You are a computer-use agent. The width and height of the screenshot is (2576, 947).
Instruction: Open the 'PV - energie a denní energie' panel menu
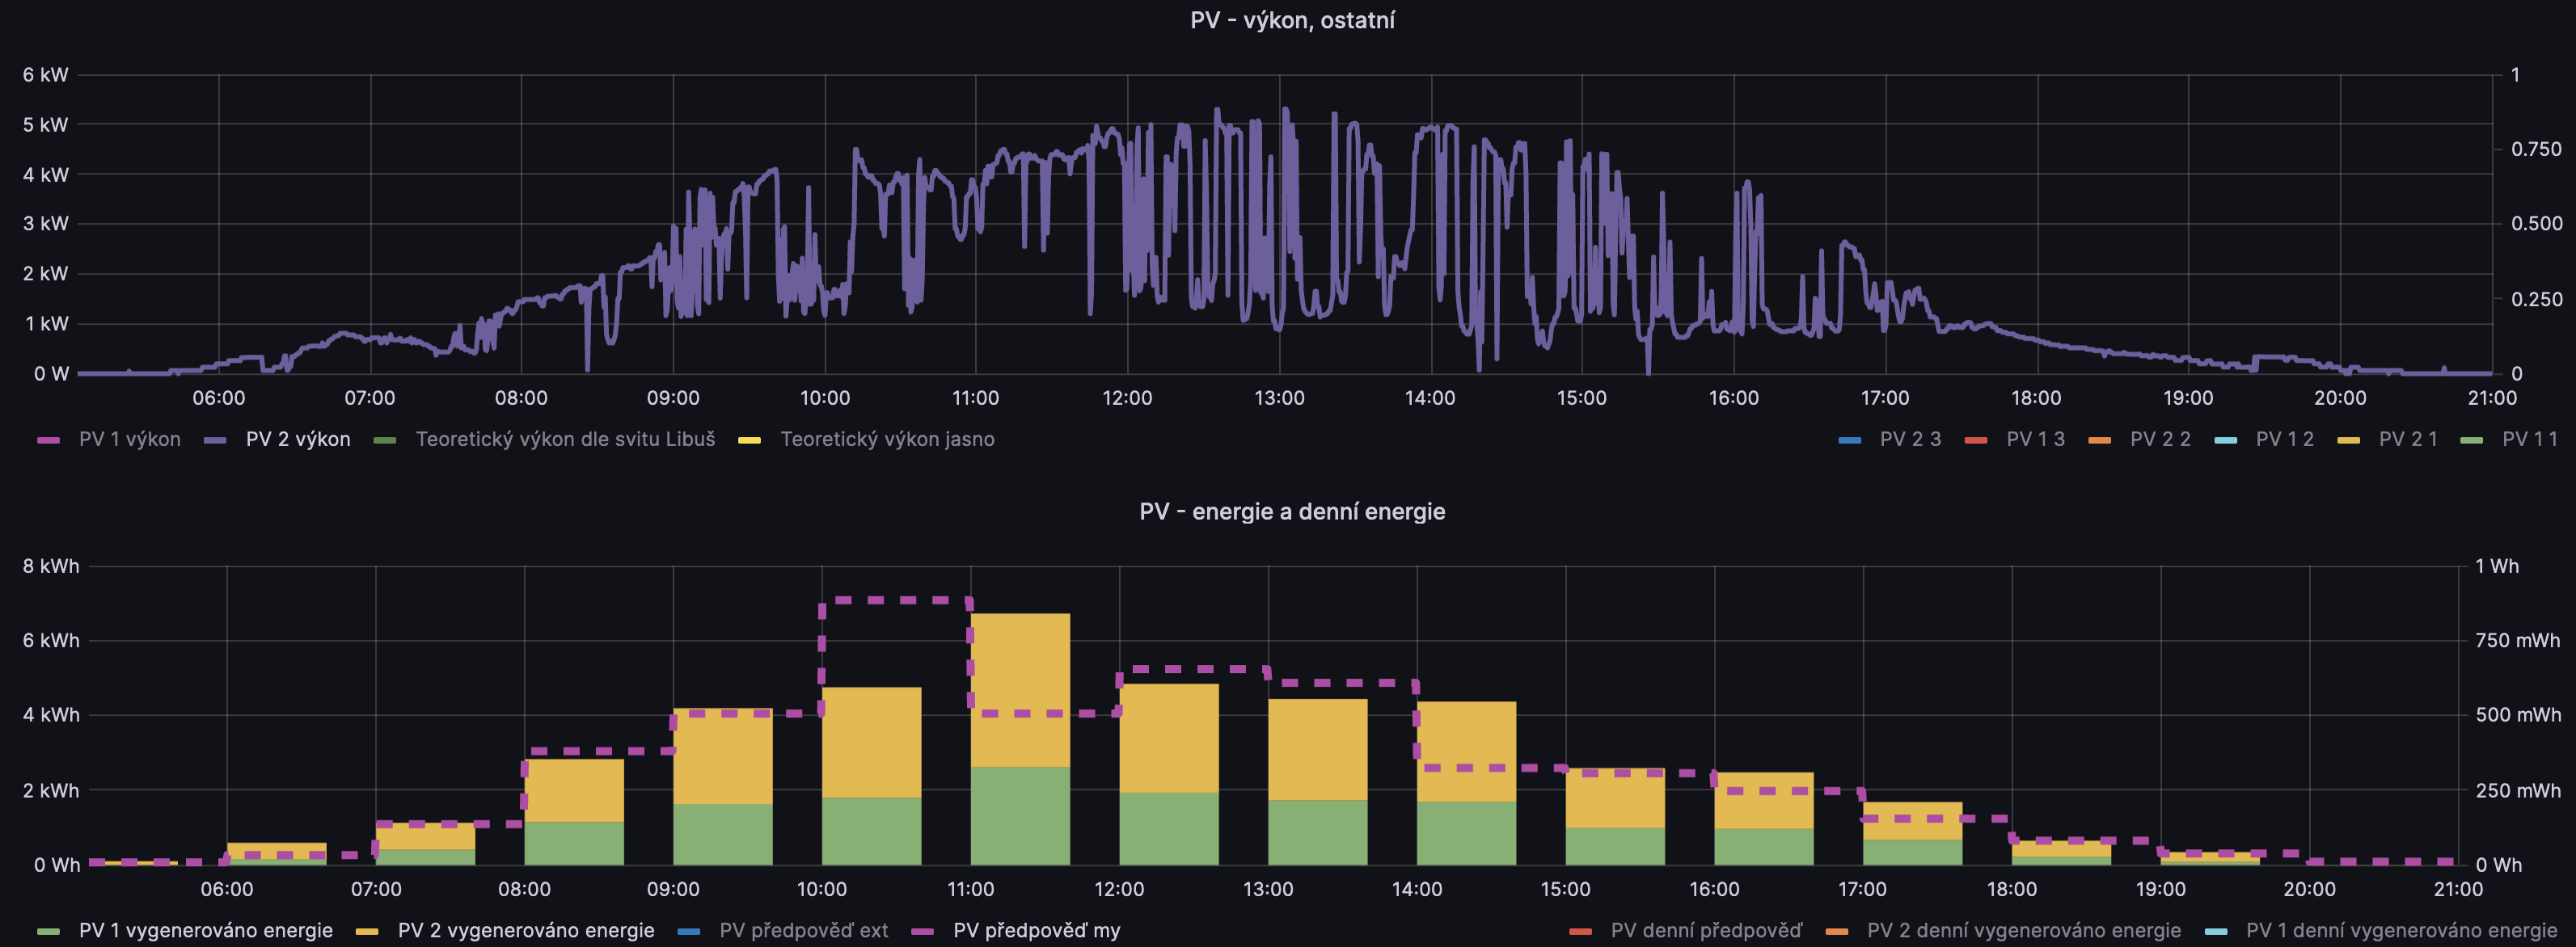[1291, 511]
